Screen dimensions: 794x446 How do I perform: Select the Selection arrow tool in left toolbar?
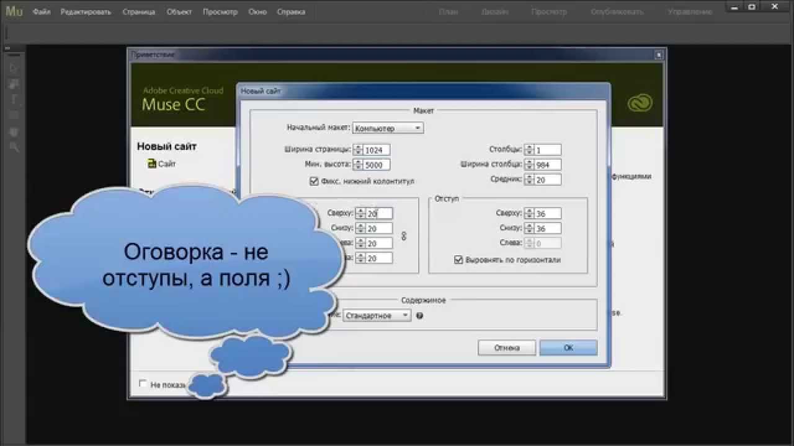(x=14, y=68)
